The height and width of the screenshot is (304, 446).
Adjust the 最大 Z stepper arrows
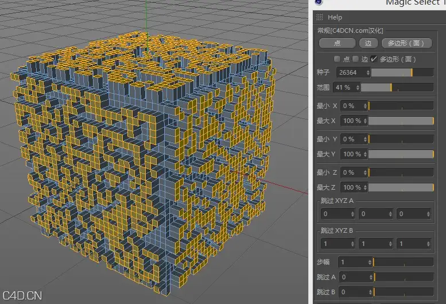365,187
